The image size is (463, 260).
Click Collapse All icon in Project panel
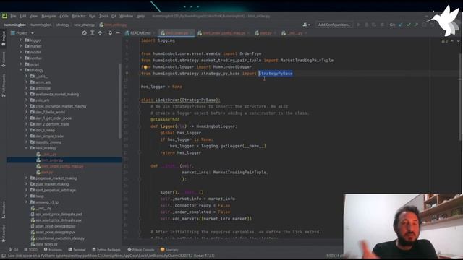(100, 33)
